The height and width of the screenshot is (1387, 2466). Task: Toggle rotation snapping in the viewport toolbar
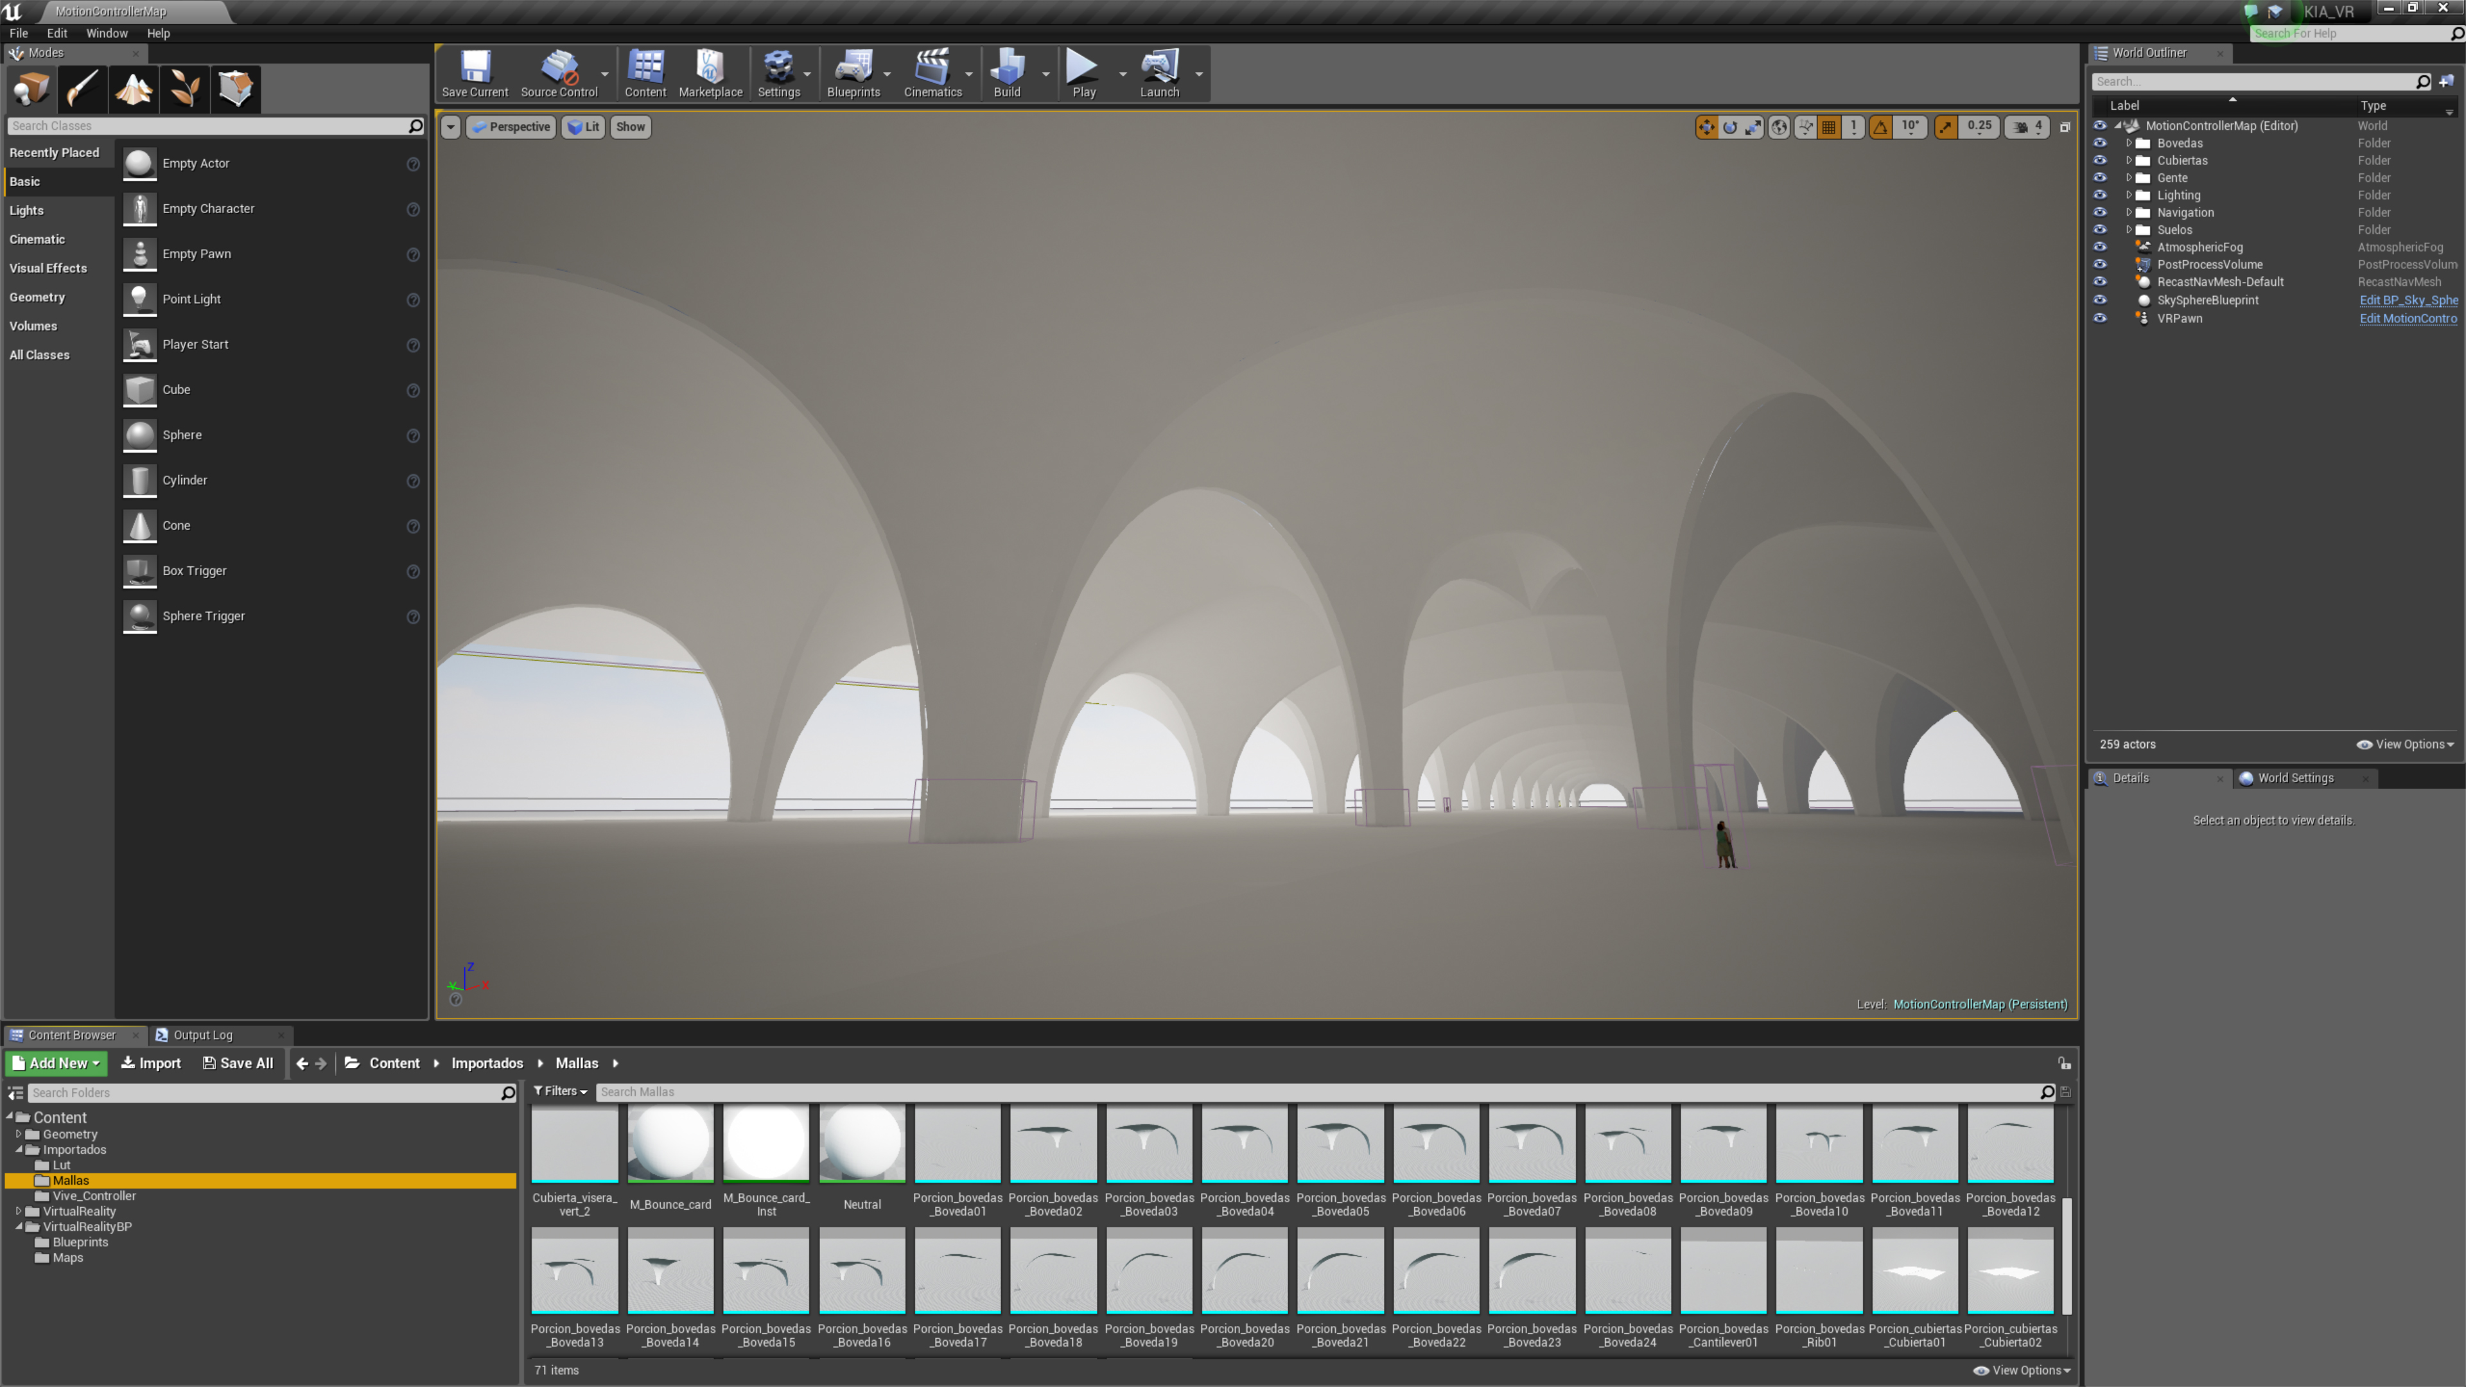coord(1880,126)
